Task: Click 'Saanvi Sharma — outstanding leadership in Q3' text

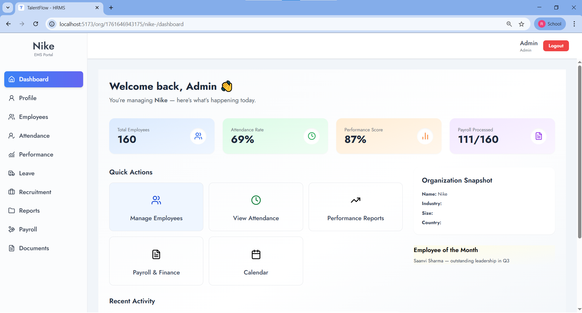Action: pyautogui.click(x=462, y=261)
